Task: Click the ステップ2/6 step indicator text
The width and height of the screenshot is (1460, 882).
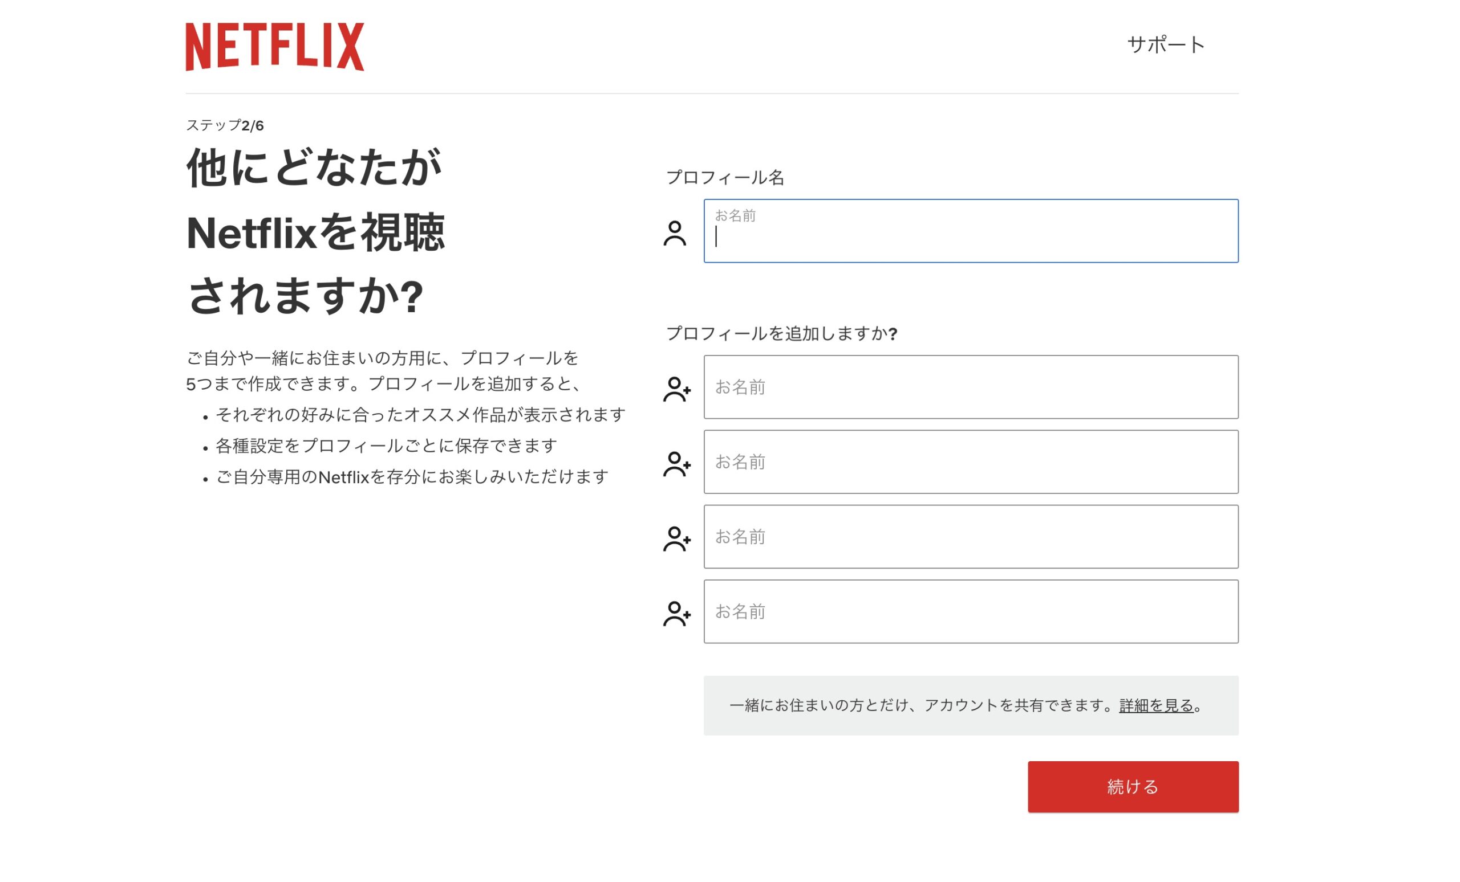Action: coord(225,125)
